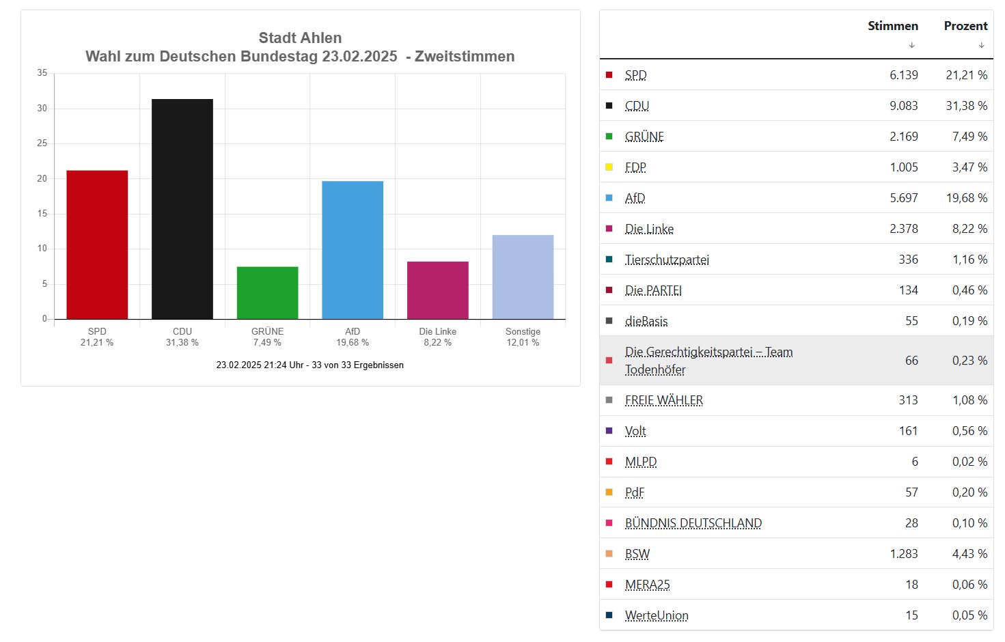Image resolution: width=1005 pixels, height=642 pixels.
Task: Click the magenta Die Linke color swatch
Action: click(609, 228)
